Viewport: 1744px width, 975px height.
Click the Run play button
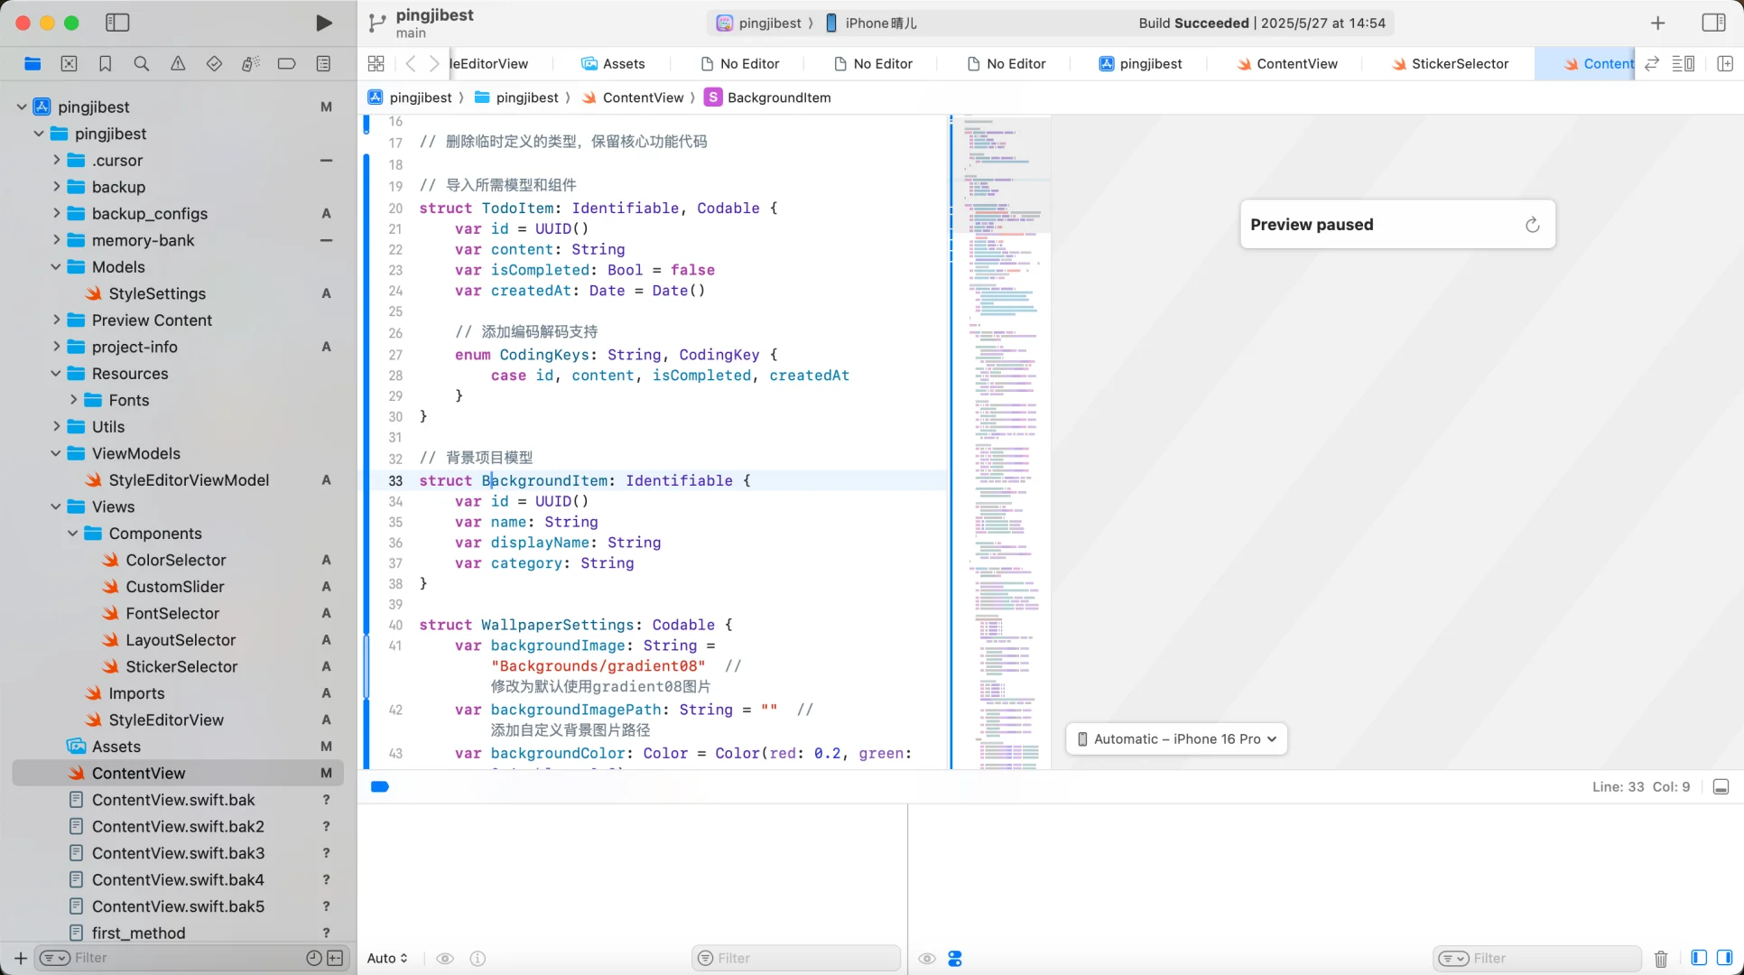[323, 23]
